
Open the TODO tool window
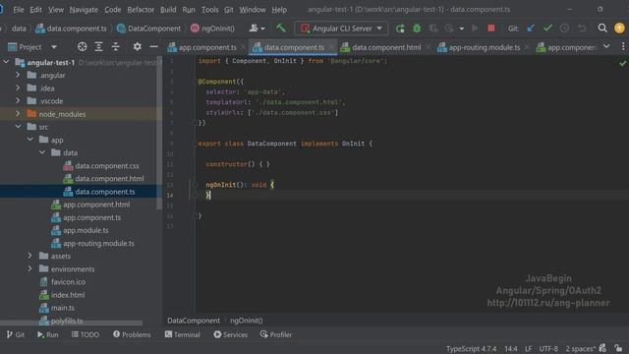point(86,334)
